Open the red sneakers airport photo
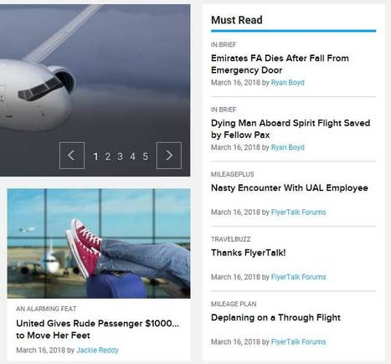Image resolution: width=391 pixels, height=364 pixels. click(99, 244)
